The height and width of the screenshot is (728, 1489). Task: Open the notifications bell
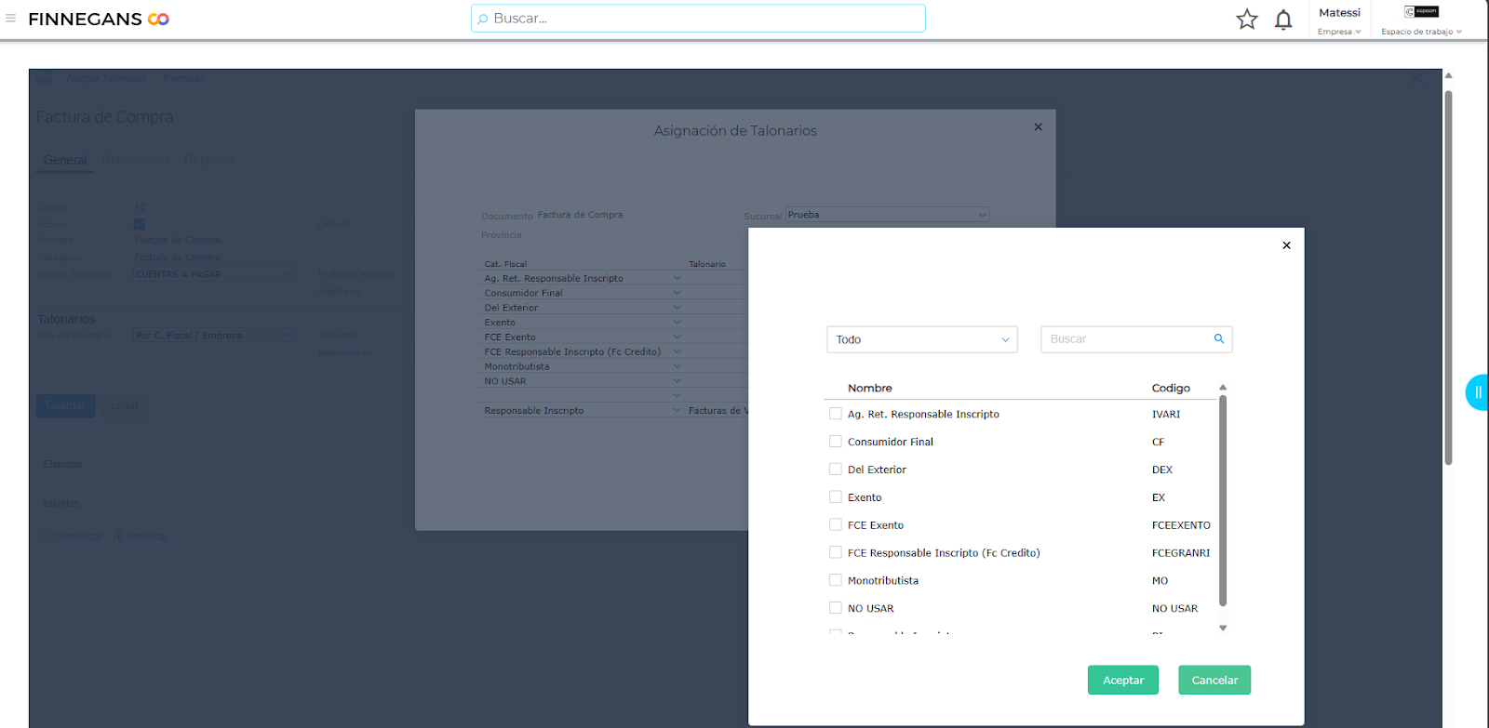pos(1283,20)
